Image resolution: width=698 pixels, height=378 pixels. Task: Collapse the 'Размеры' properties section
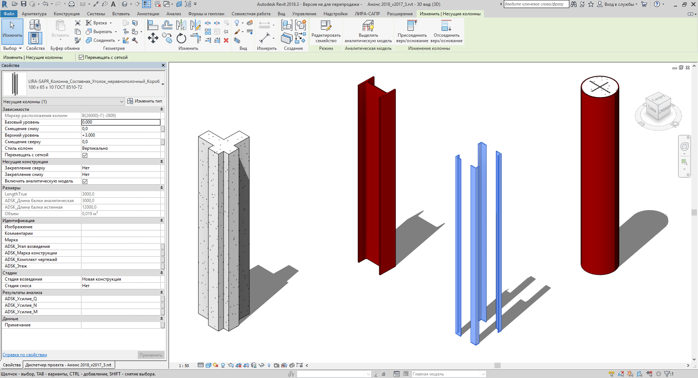(161, 188)
